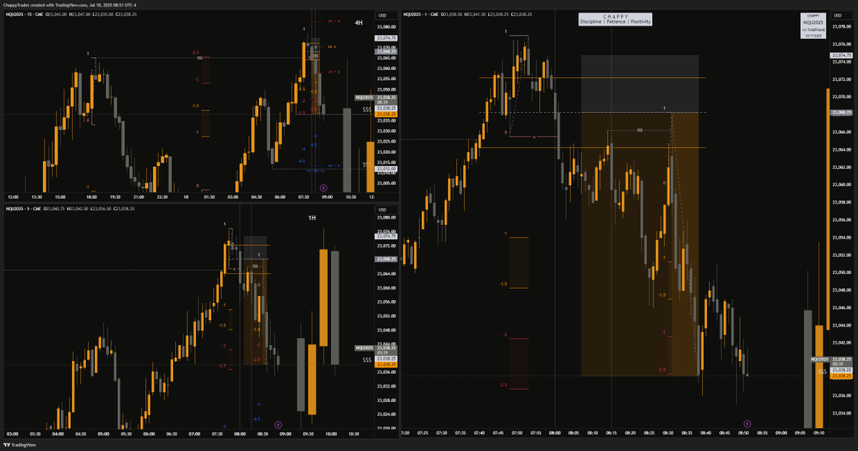Open the lightning event icon on the 1-minute chart
Screen dimensions: 858x451
coord(748,423)
